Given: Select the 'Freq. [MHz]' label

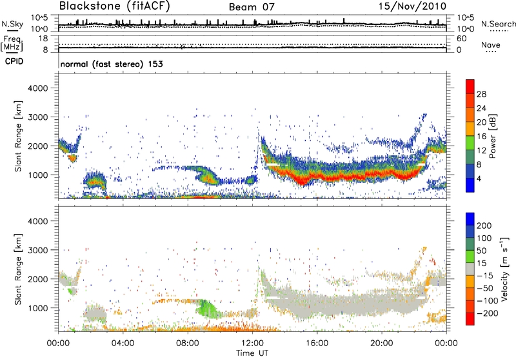Looking at the screenshot, I should (x=12, y=43).
